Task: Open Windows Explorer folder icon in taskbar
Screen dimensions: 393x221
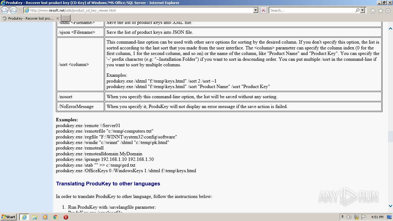Action: pos(35,217)
